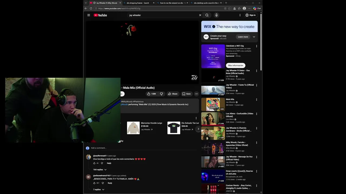Screen dimensions: 346x194
Task: Open the Día Soleado Tee product image
Action: tap(174, 128)
